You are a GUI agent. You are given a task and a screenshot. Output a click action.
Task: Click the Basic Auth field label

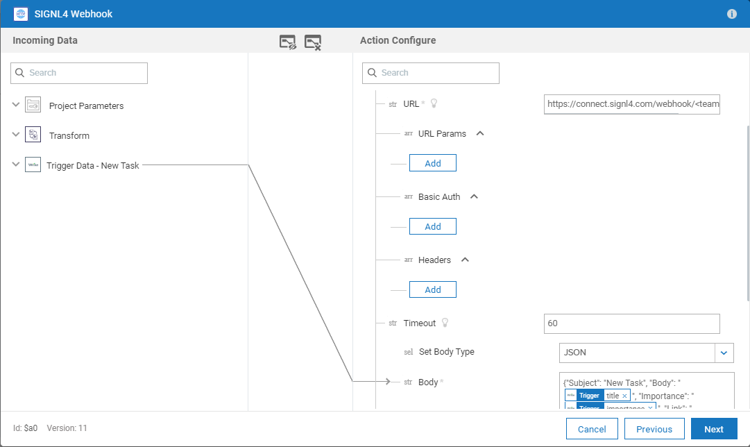[x=439, y=196]
